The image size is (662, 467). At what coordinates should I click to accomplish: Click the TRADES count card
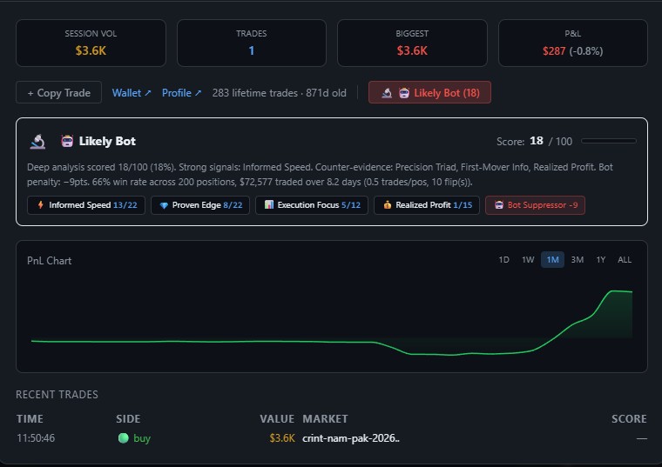point(252,43)
